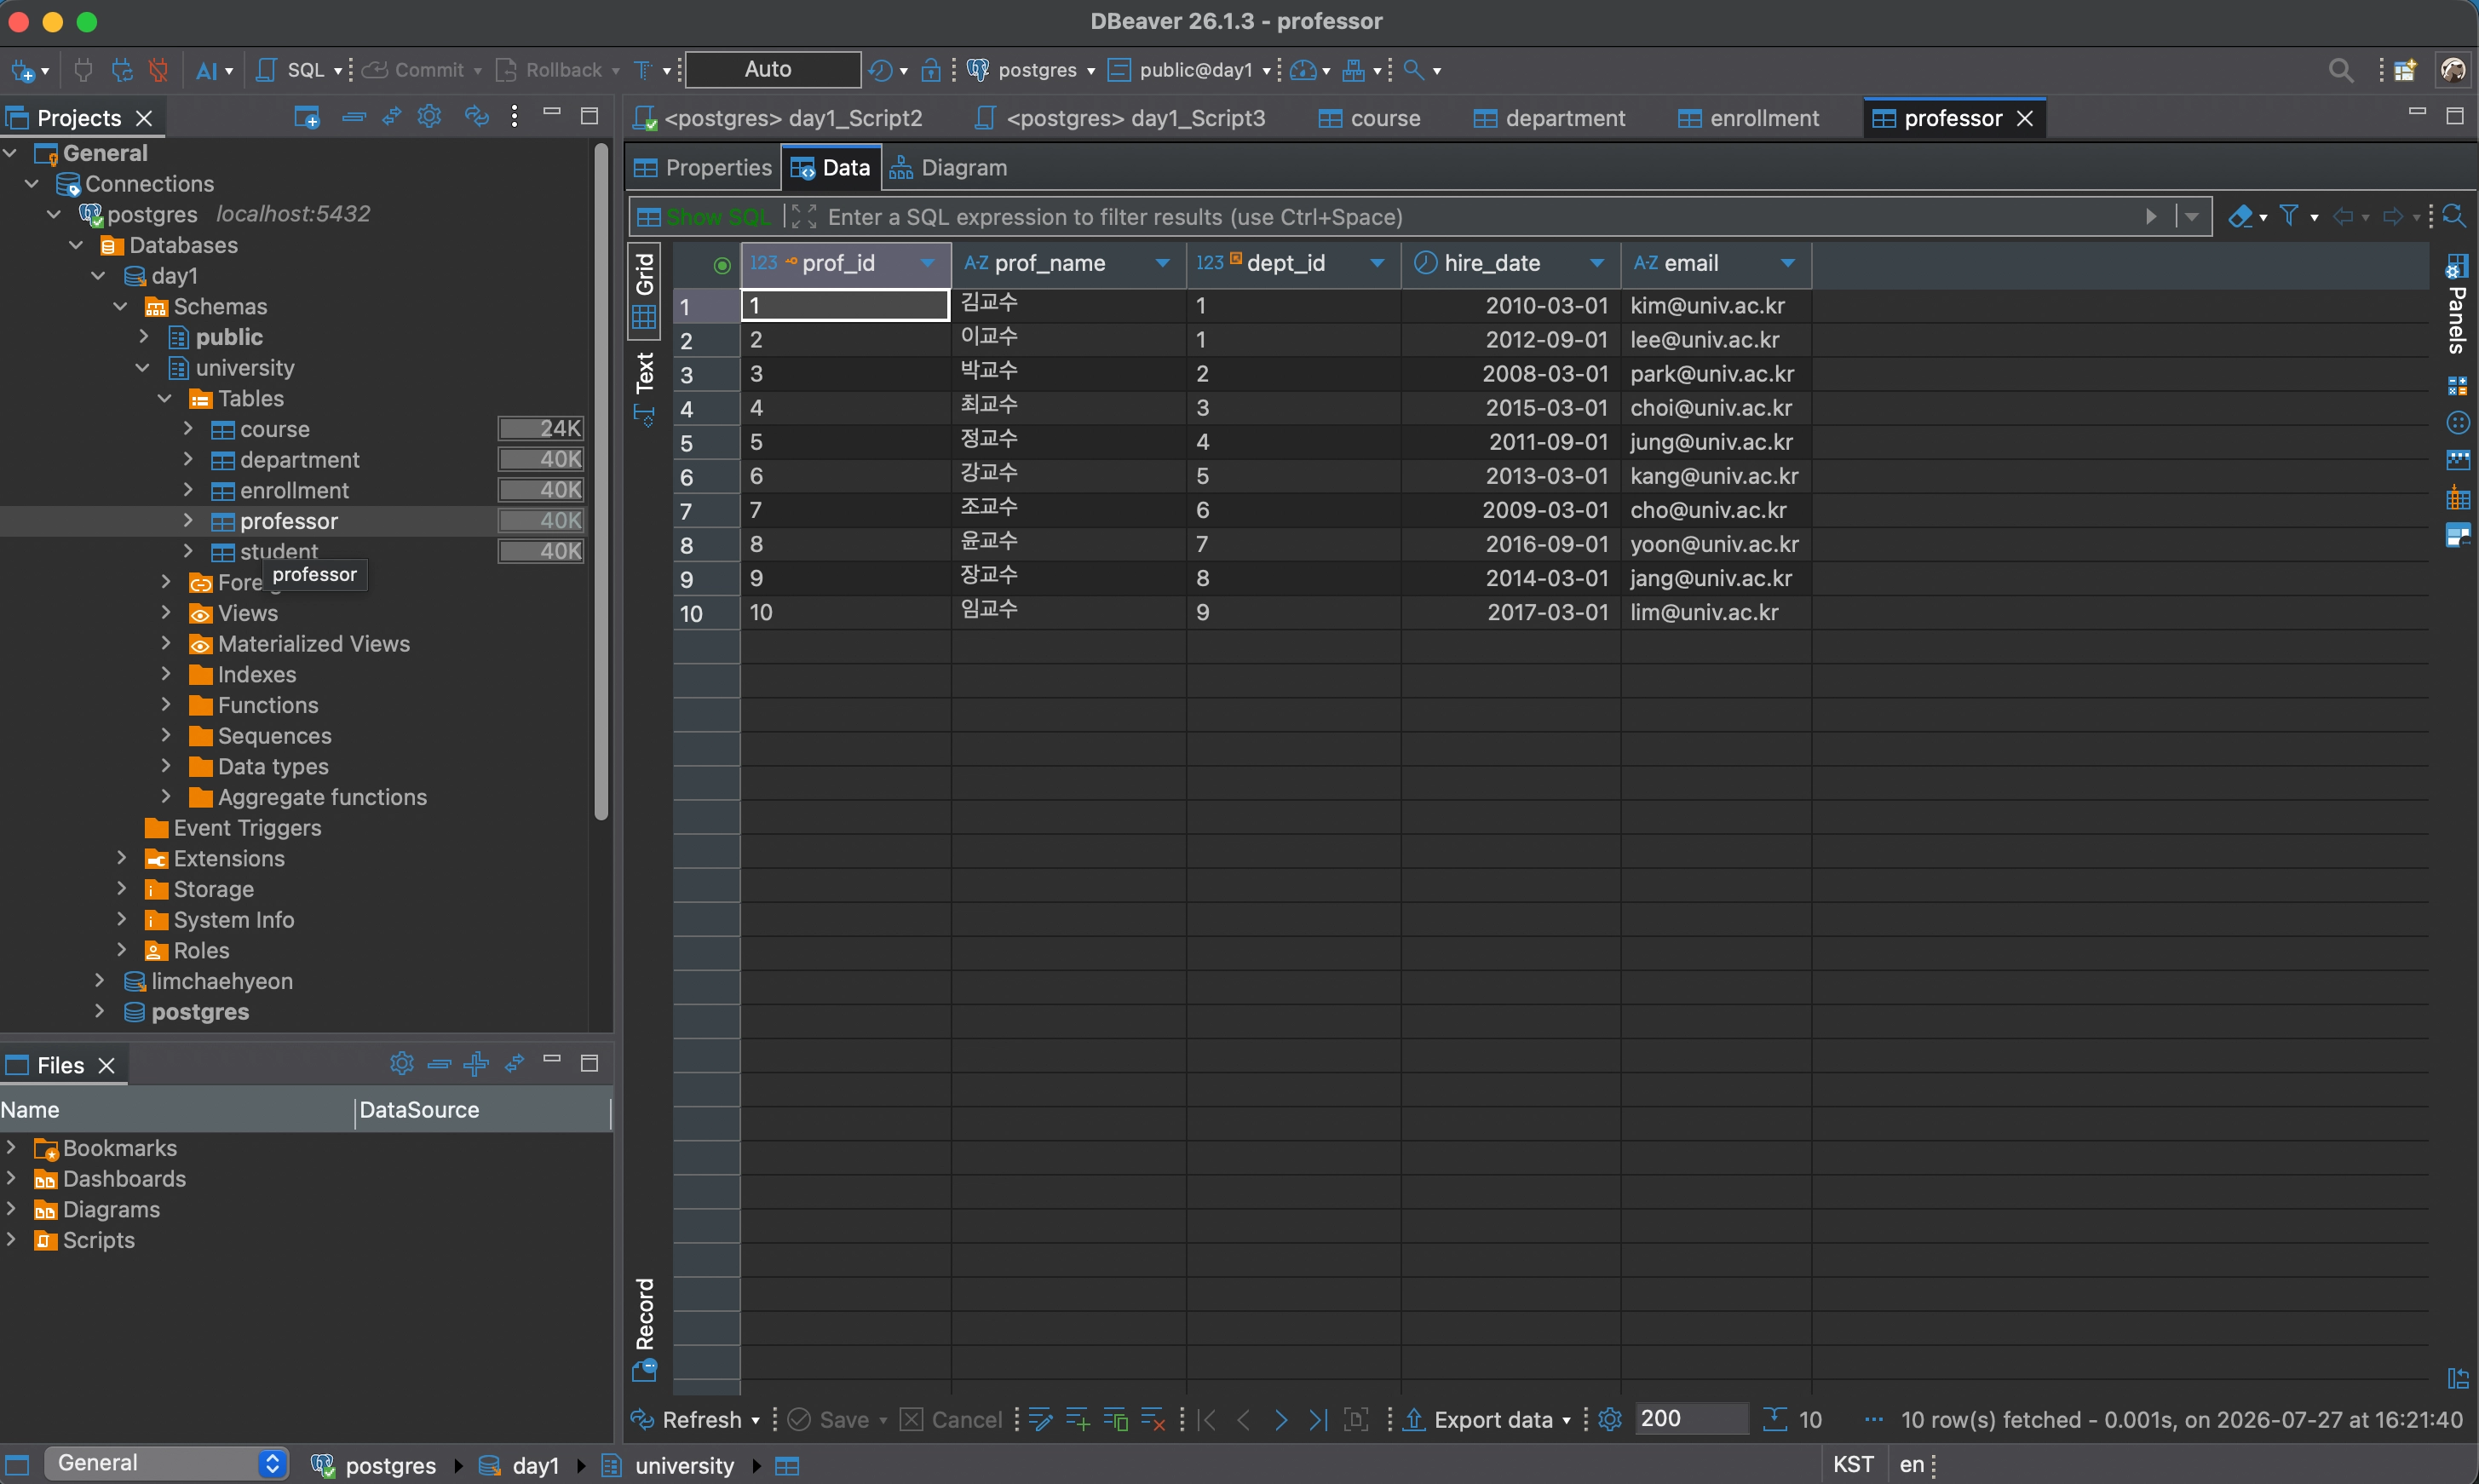Click the clear filters eraser icon
Screen dimensions: 2479x1484
(x=2241, y=216)
